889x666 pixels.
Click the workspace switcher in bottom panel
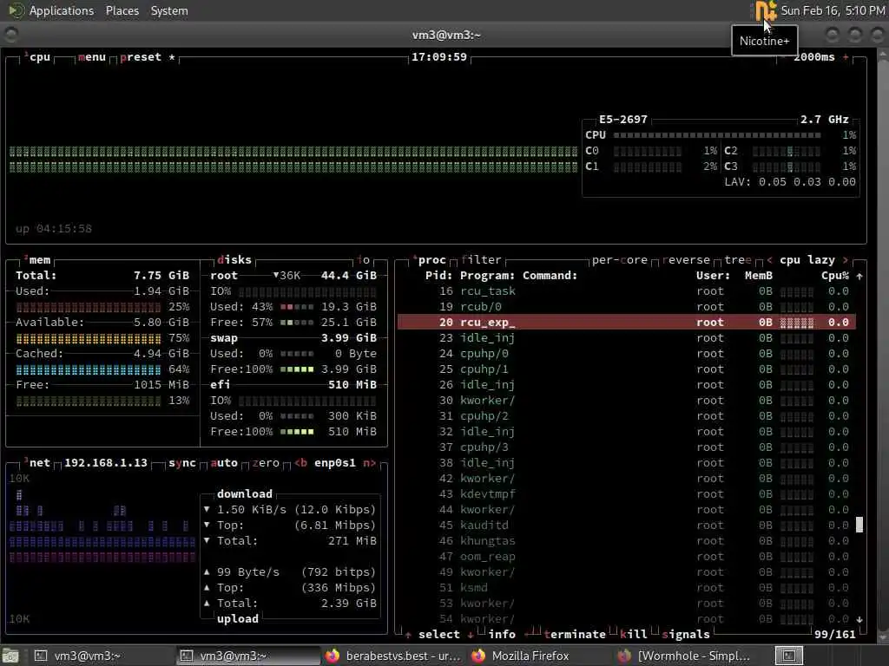[x=788, y=656]
